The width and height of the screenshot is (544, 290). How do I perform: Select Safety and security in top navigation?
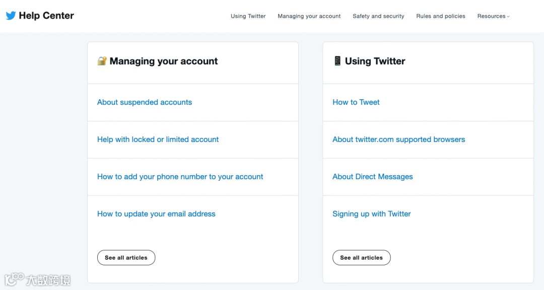(378, 16)
